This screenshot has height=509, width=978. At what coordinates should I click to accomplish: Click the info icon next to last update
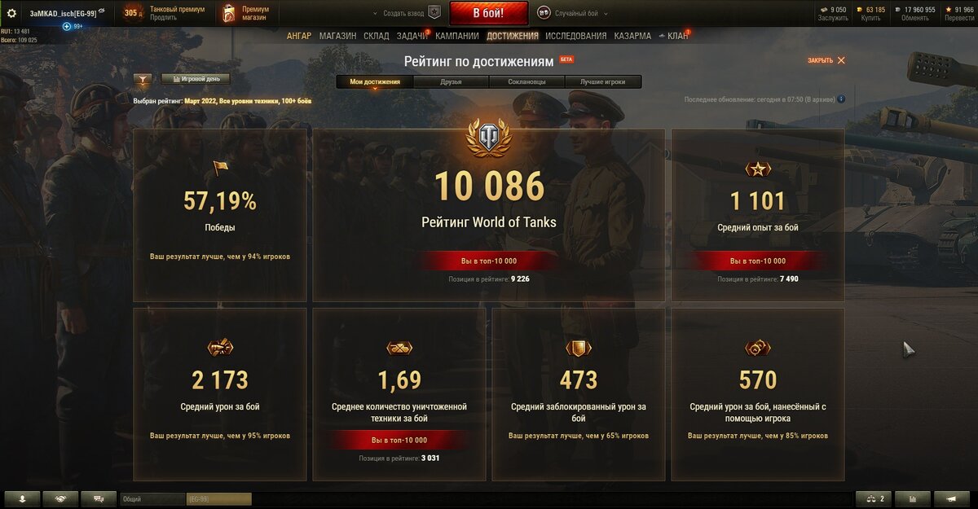tap(841, 99)
